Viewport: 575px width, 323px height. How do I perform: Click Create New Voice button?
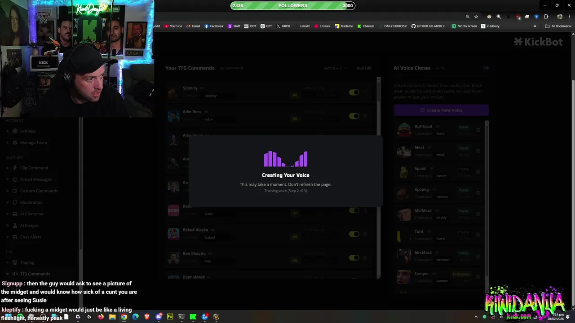coord(441,110)
